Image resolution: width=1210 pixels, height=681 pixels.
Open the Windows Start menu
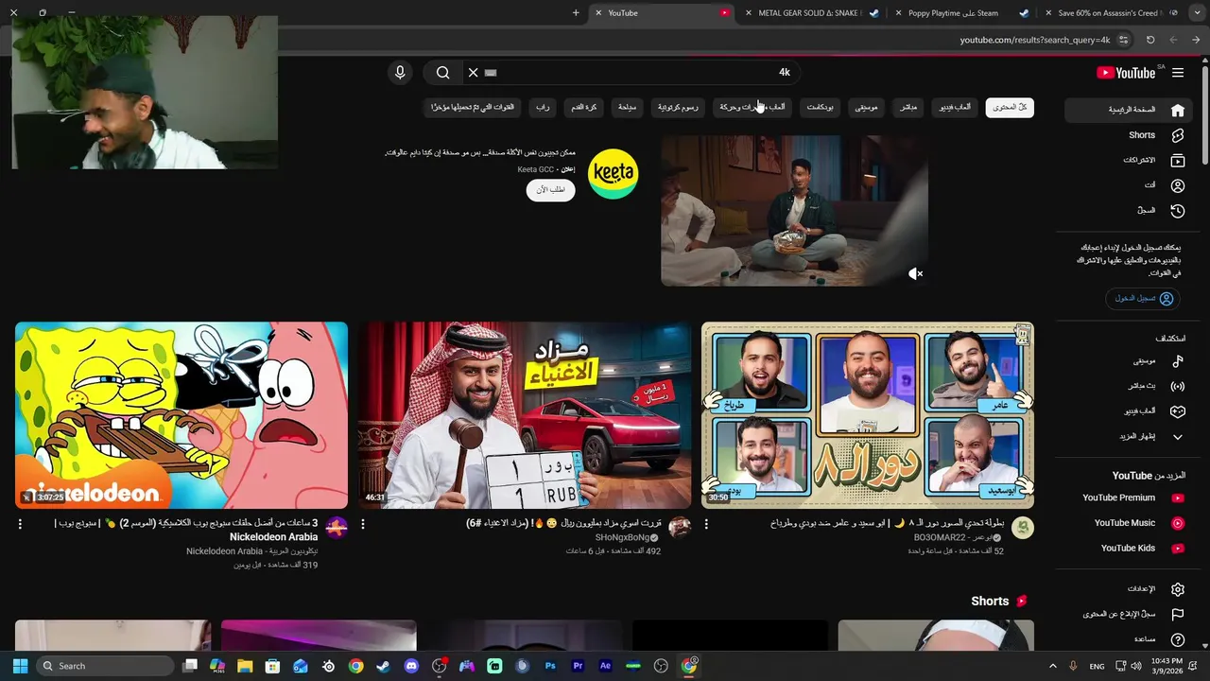pos(20,666)
